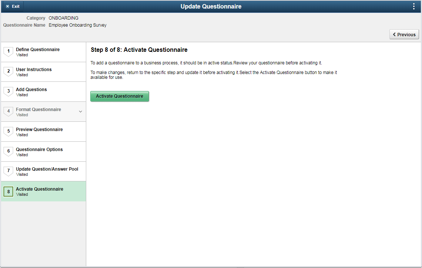
Task: Click the ONBOARDING category label
Action: tap(63, 18)
